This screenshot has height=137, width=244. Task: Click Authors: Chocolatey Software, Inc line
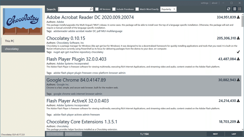[65, 43]
